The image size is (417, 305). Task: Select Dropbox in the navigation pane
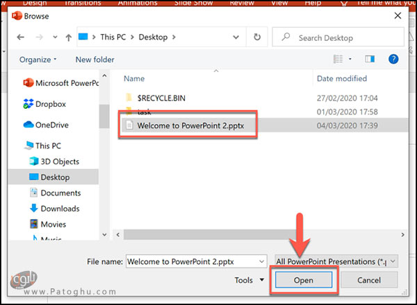click(x=50, y=103)
